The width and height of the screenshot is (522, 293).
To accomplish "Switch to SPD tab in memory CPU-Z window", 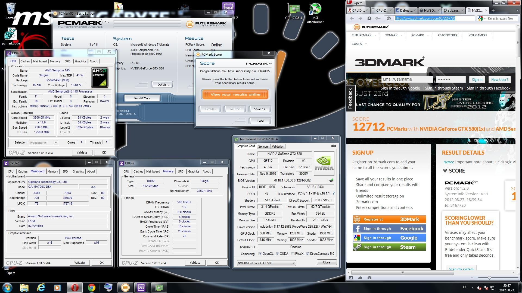I will (181, 171).
